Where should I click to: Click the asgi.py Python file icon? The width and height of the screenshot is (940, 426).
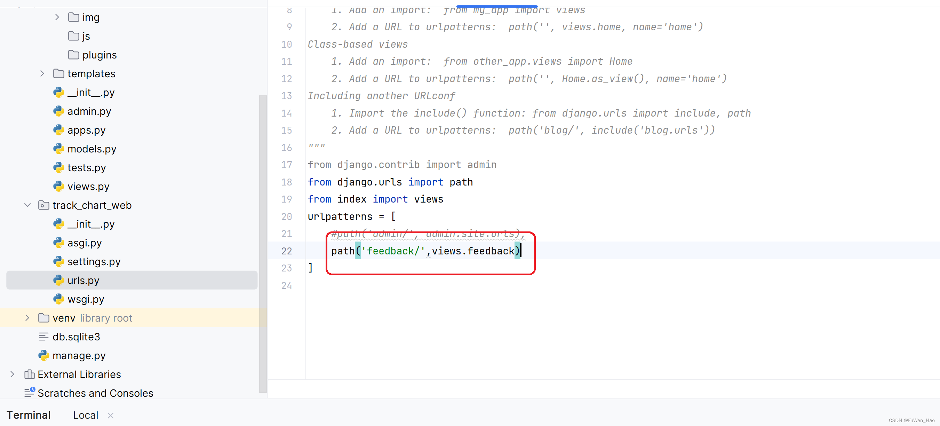(x=59, y=243)
